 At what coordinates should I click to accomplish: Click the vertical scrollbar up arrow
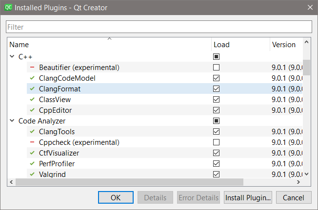pos(306,42)
